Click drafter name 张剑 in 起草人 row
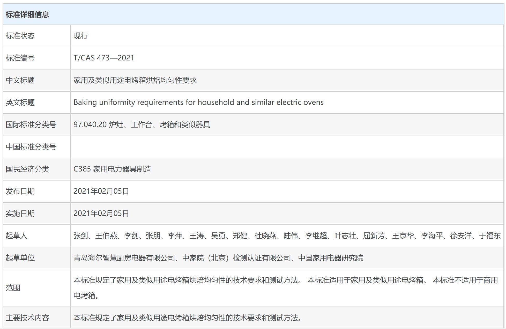The width and height of the screenshot is (506, 329). pos(80,236)
